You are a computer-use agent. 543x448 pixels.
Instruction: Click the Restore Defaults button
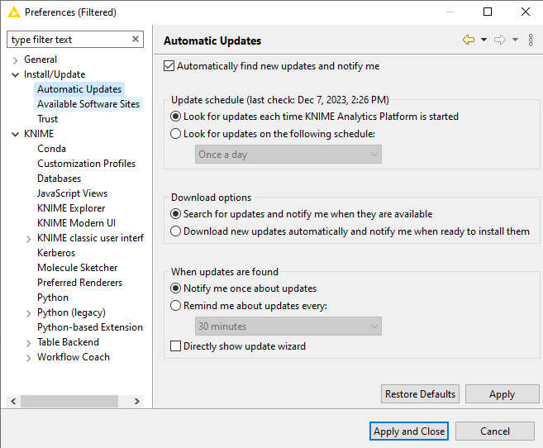pos(420,394)
